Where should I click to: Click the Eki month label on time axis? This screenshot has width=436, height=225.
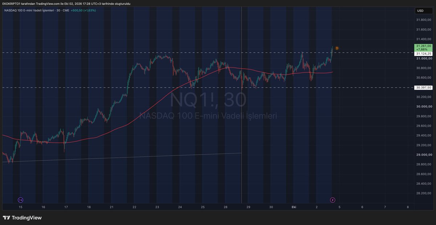coord(294,207)
